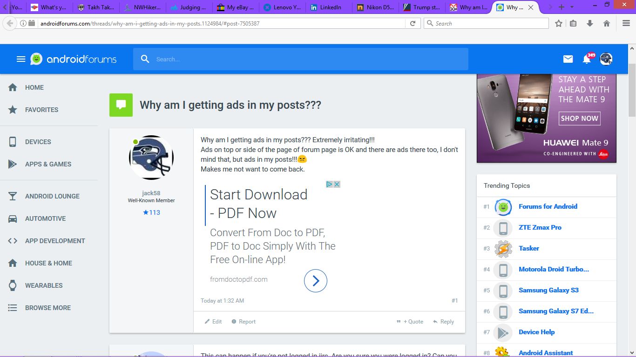Open the Firefox menu hamburger button
The image size is (636, 357).
click(626, 23)
